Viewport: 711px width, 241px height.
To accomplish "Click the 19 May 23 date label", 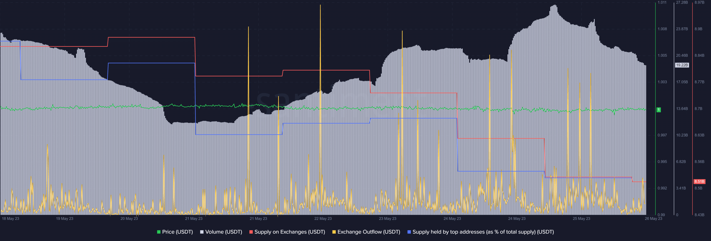I will click(65, 218).
